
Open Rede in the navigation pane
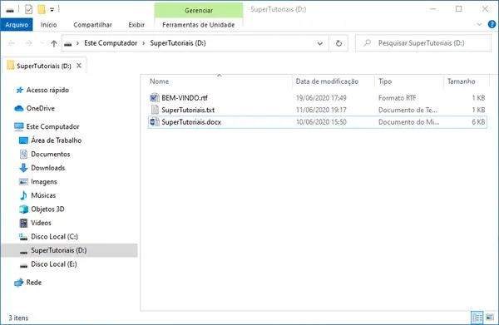click(34, 283)
